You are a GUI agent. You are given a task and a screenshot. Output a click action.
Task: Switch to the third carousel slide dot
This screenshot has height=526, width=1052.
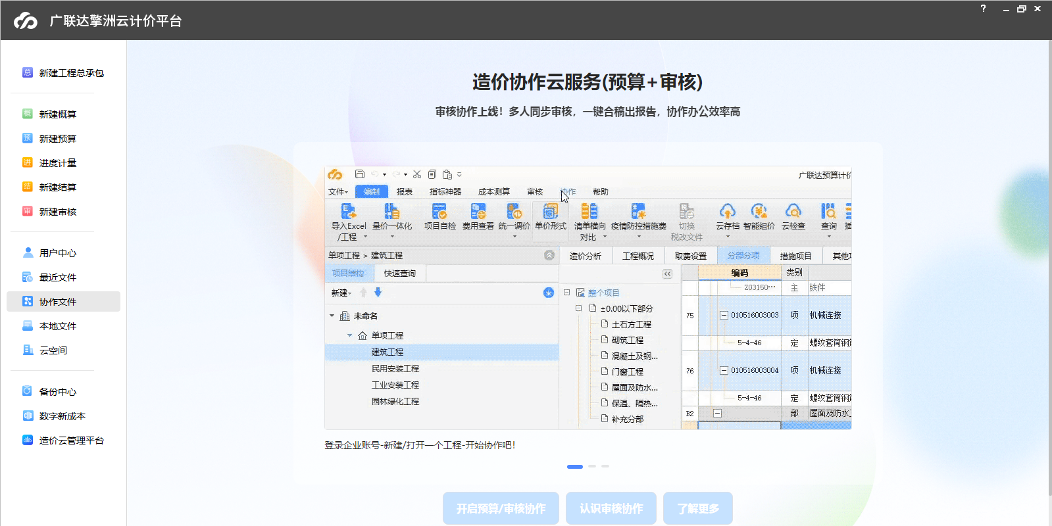[x=605, y=466]
